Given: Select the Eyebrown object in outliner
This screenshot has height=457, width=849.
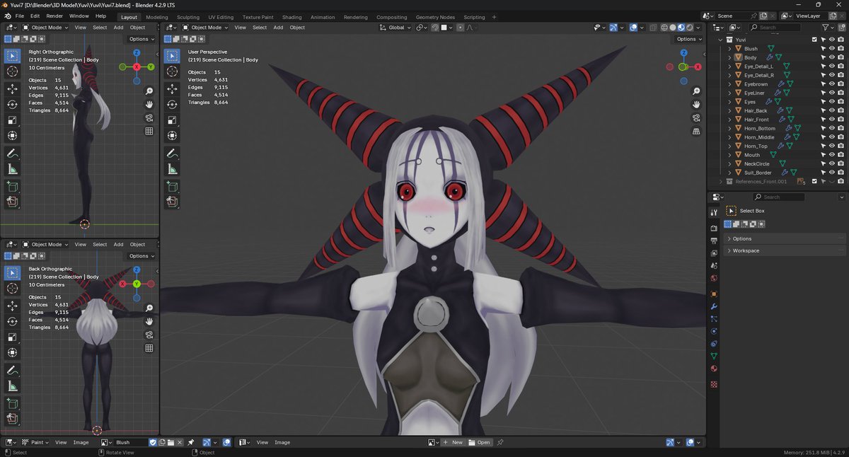Looking at the screenshot, I should coord(756,84).
